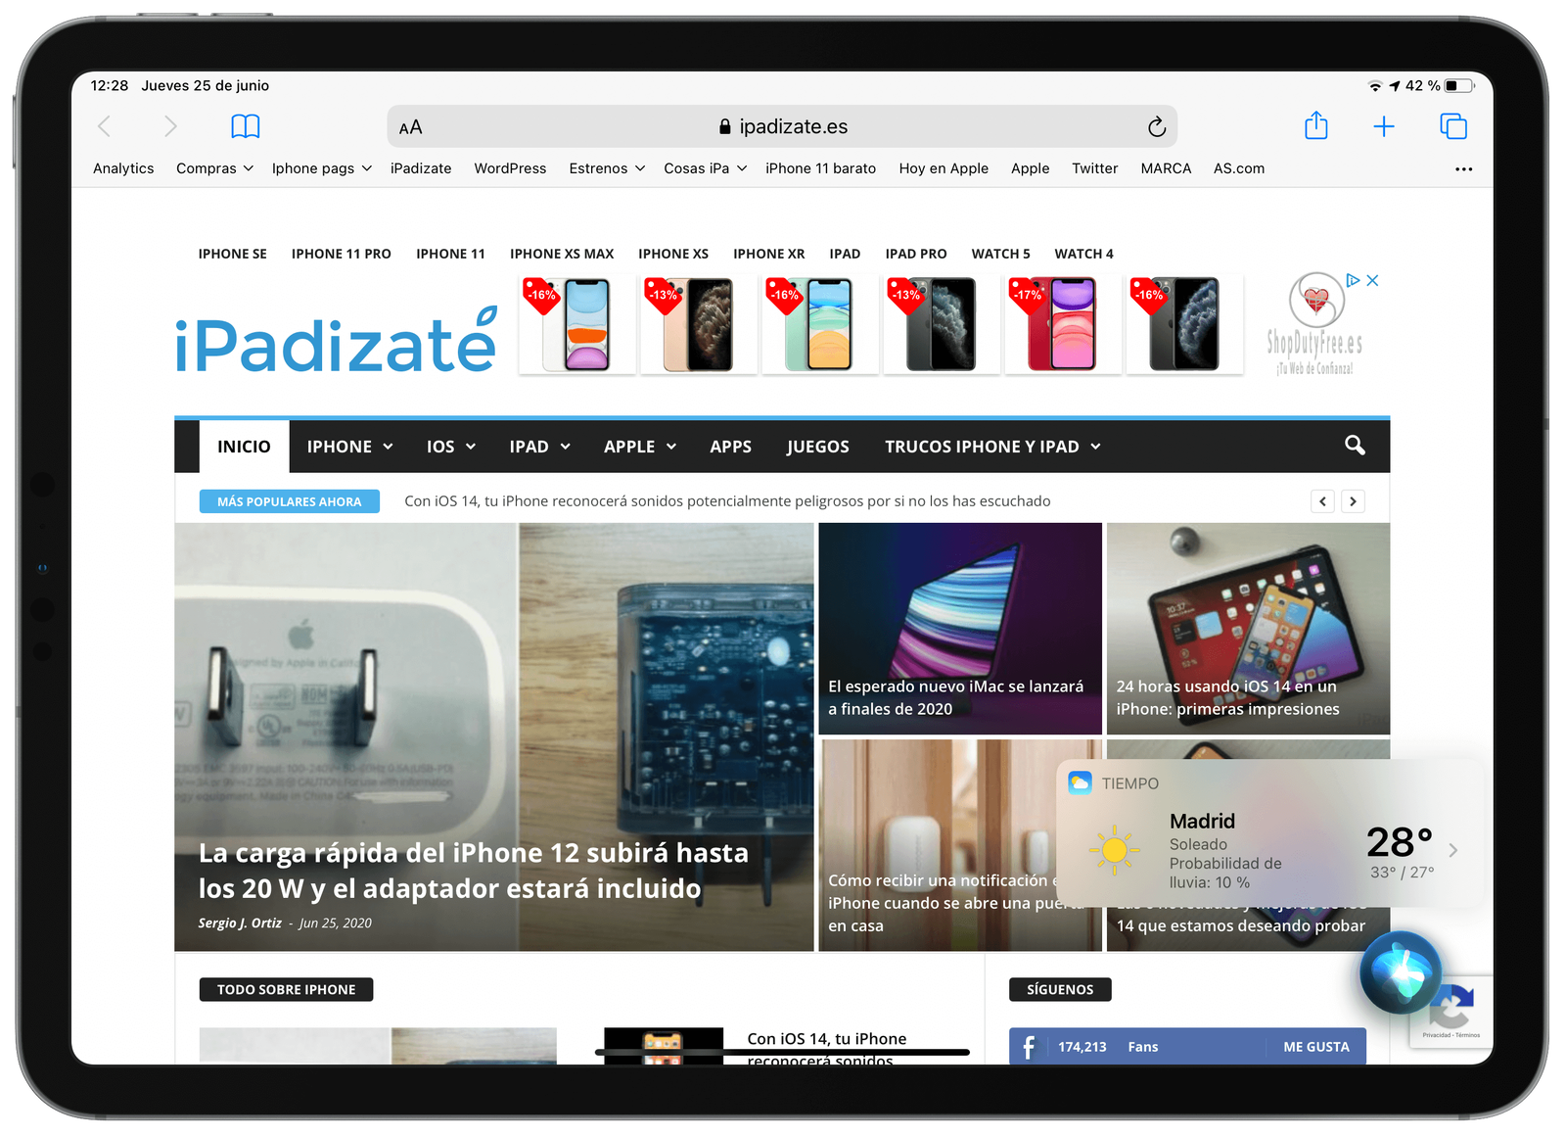Click the iPadizate site logo

[336, 341]
